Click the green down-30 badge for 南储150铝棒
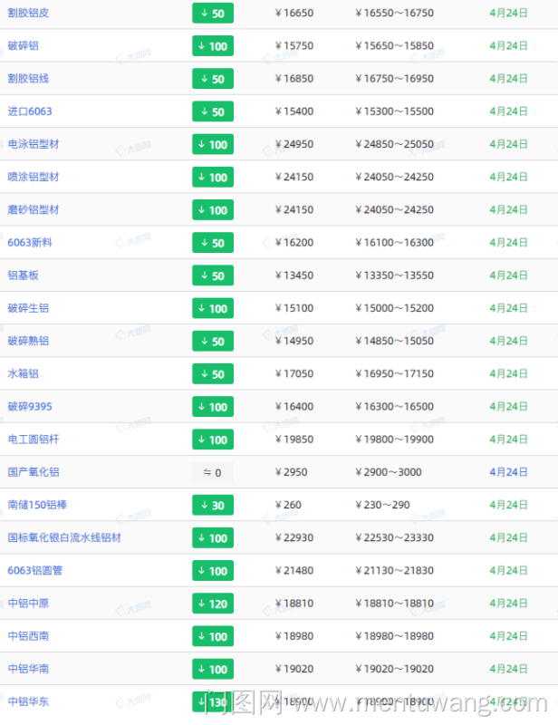558x725 pixels. click(x=213, y=506)
